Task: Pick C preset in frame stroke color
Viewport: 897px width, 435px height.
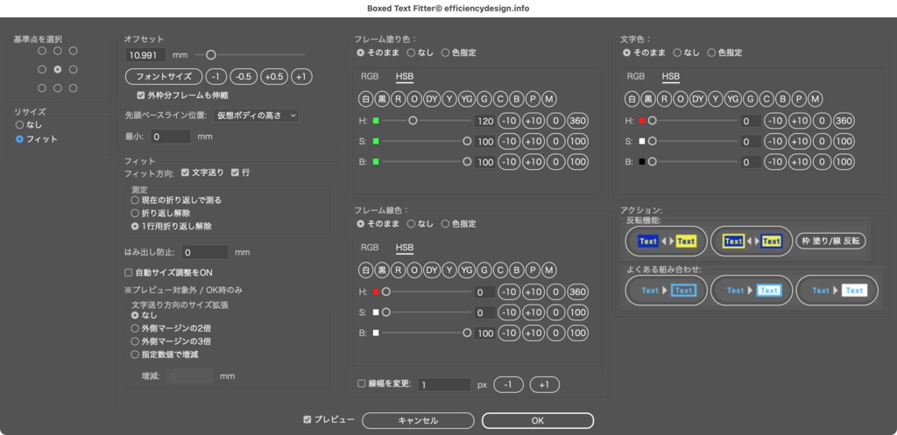Action: (500, 270)
